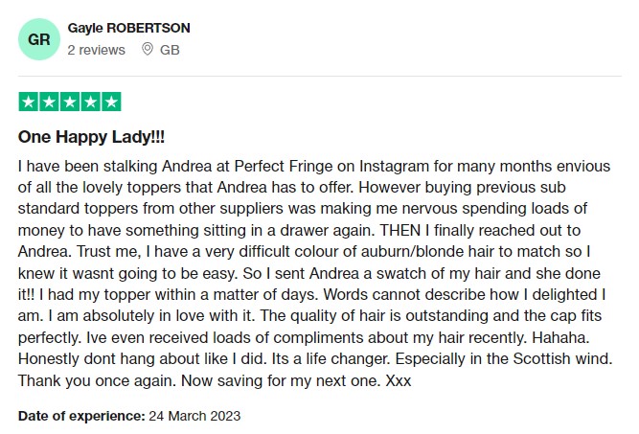
Task: Click the first green rating star
Action: pos(29,102)
